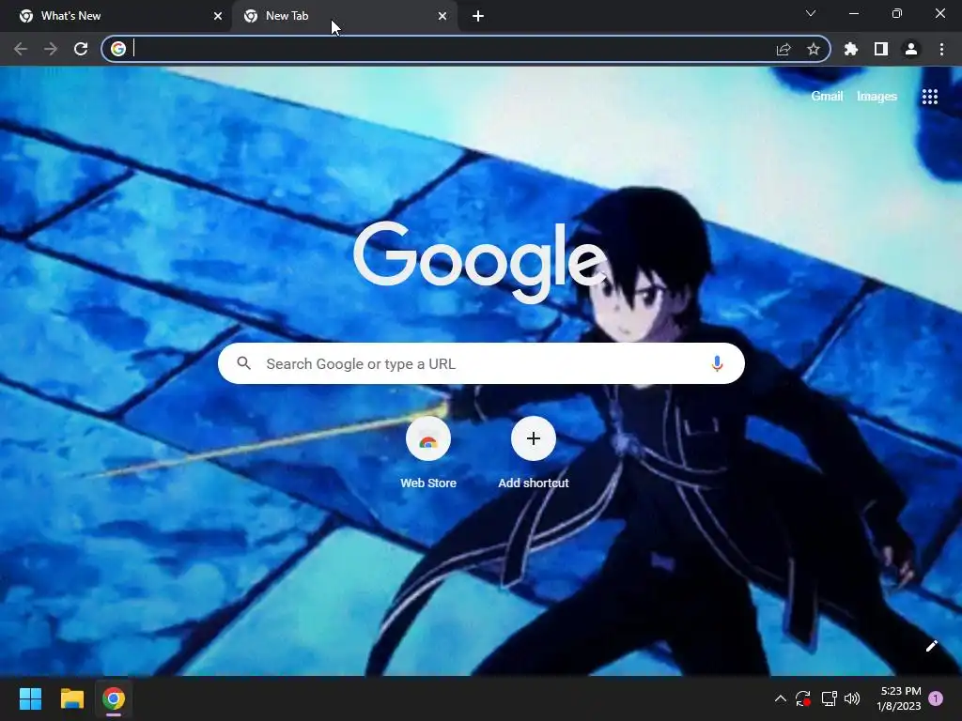
Task: Click the magnifier icon in search box
Action: tap(244, 363)
